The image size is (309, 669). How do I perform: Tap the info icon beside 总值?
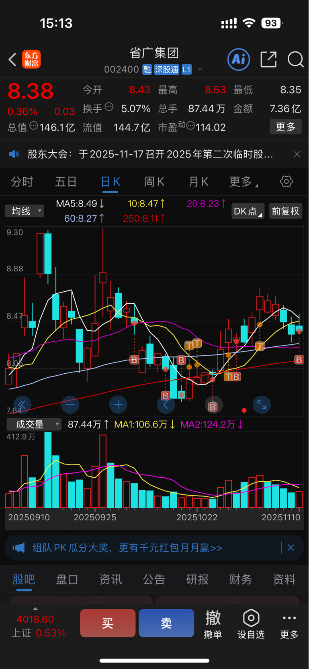point(33,126)
